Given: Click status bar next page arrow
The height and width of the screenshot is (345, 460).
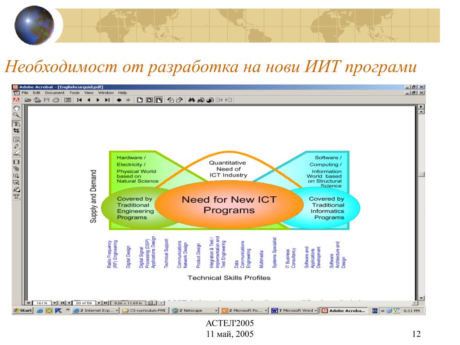Looking at the screenshot, I should [x=99, y=303].
